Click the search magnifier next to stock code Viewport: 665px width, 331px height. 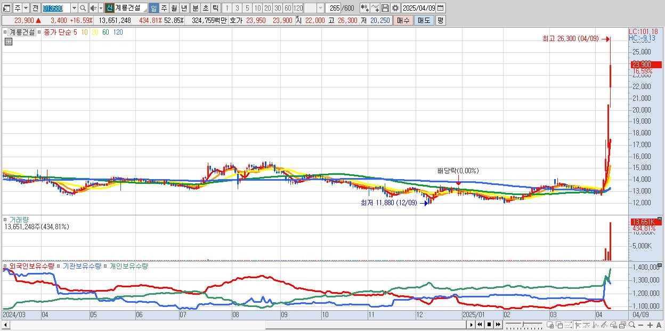point(83,8)
